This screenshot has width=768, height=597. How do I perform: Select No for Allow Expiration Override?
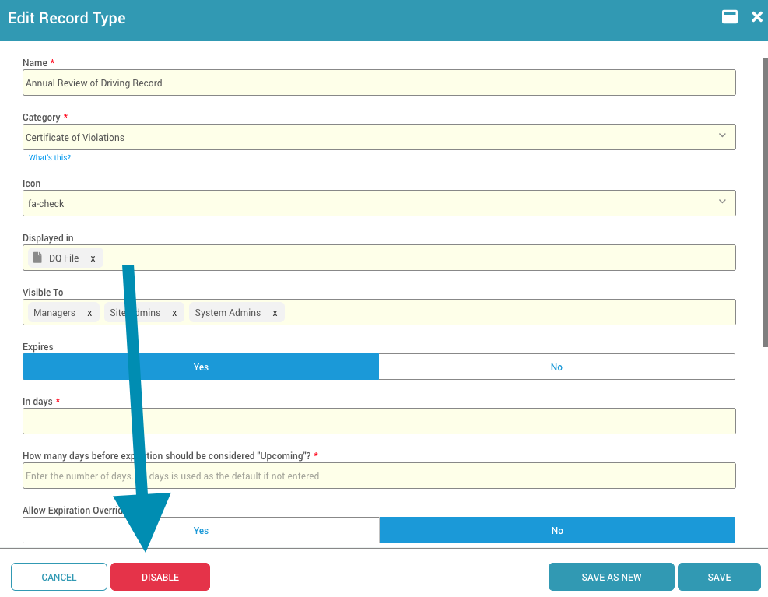point(557,531)
